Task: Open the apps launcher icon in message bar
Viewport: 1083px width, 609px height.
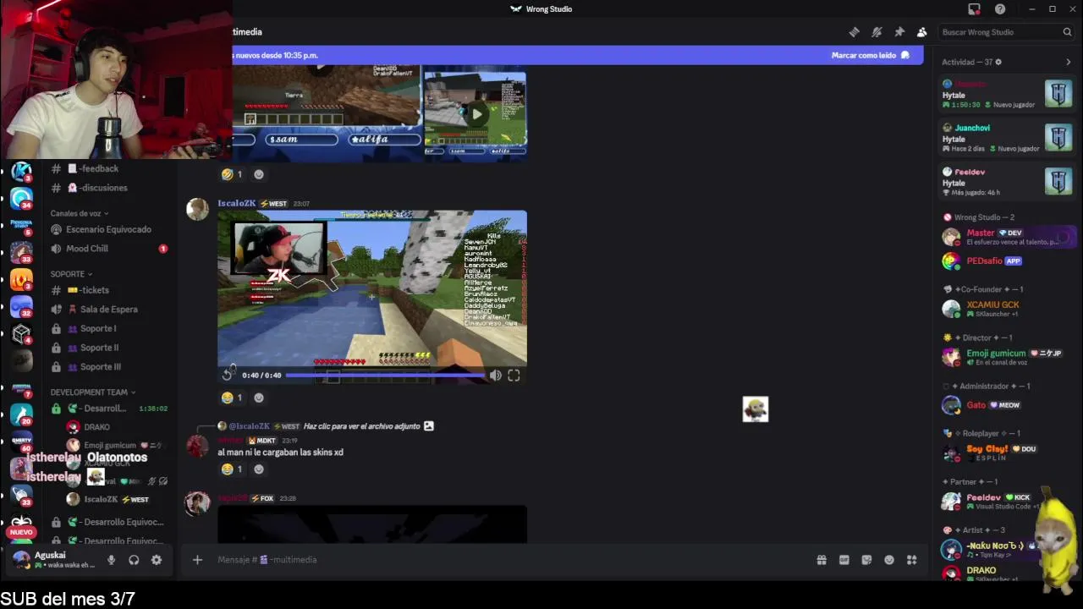Action: (911, 560)
